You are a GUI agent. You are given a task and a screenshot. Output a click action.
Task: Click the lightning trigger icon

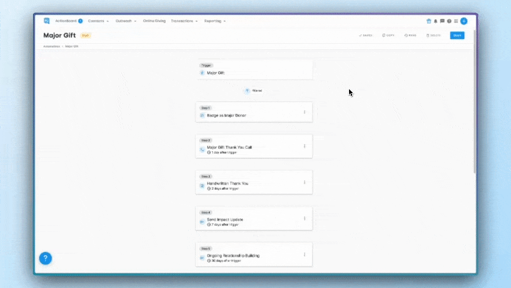tap(202, 73)
